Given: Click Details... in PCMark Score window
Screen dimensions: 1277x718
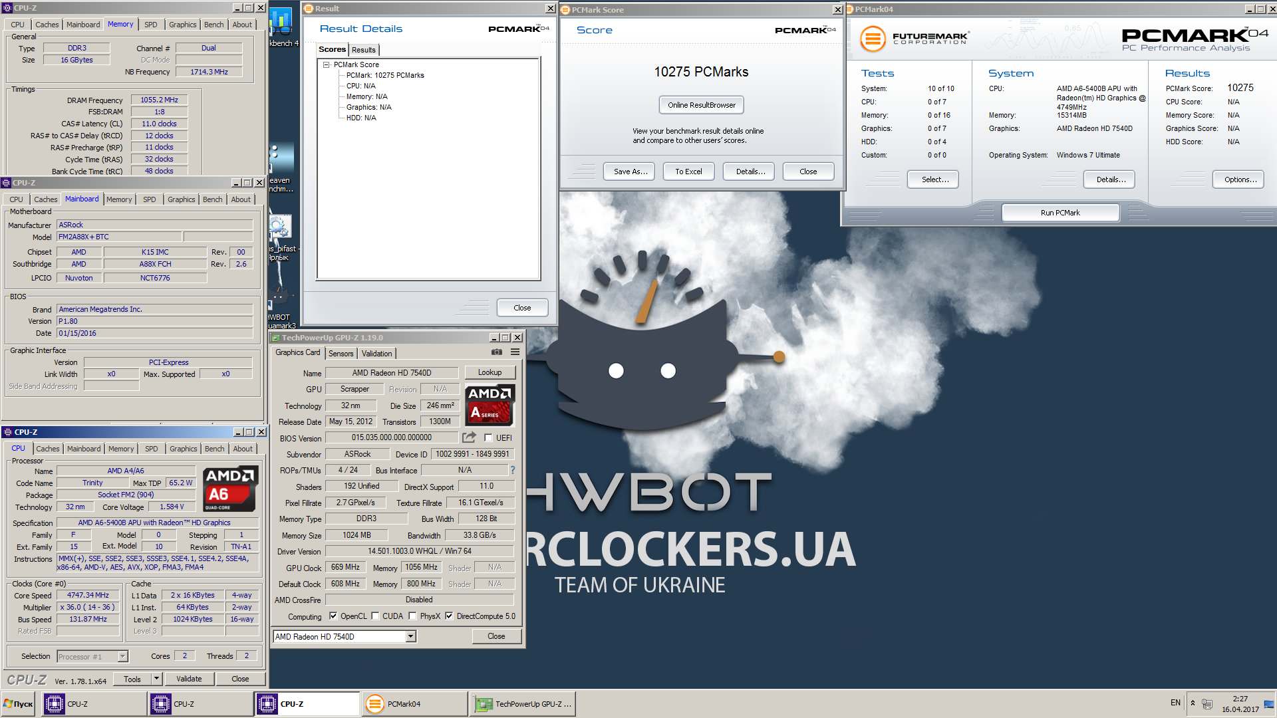Looking at the screenshot, I should pos(750,172).
